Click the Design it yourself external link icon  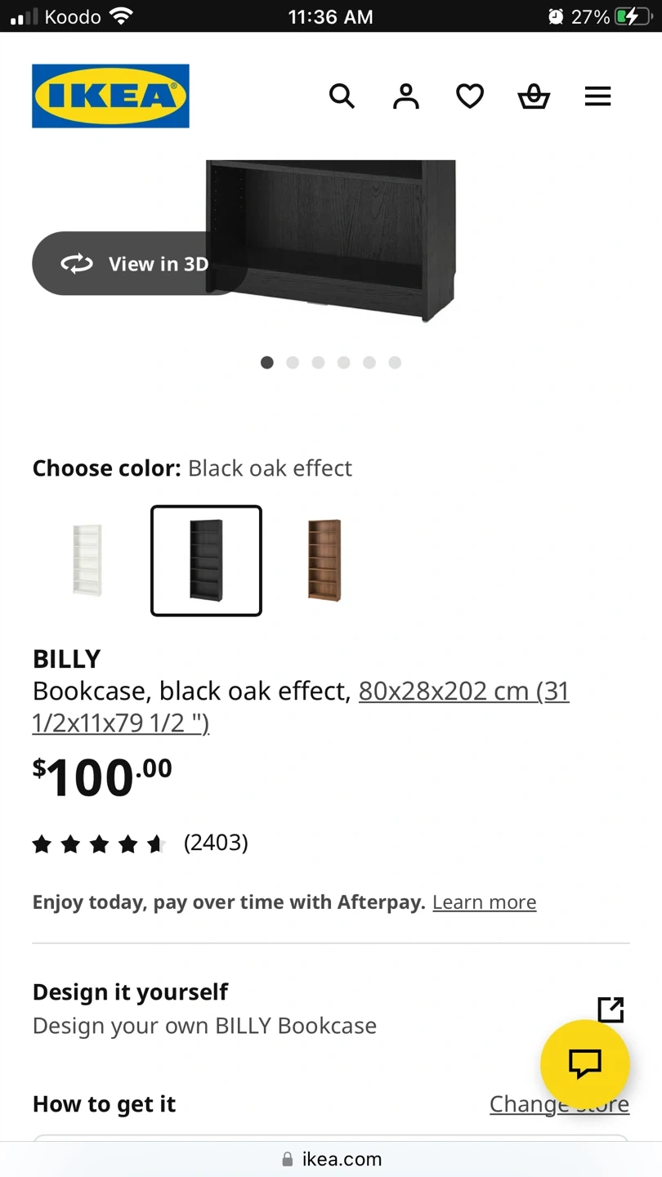click(x=611, y=1009)
